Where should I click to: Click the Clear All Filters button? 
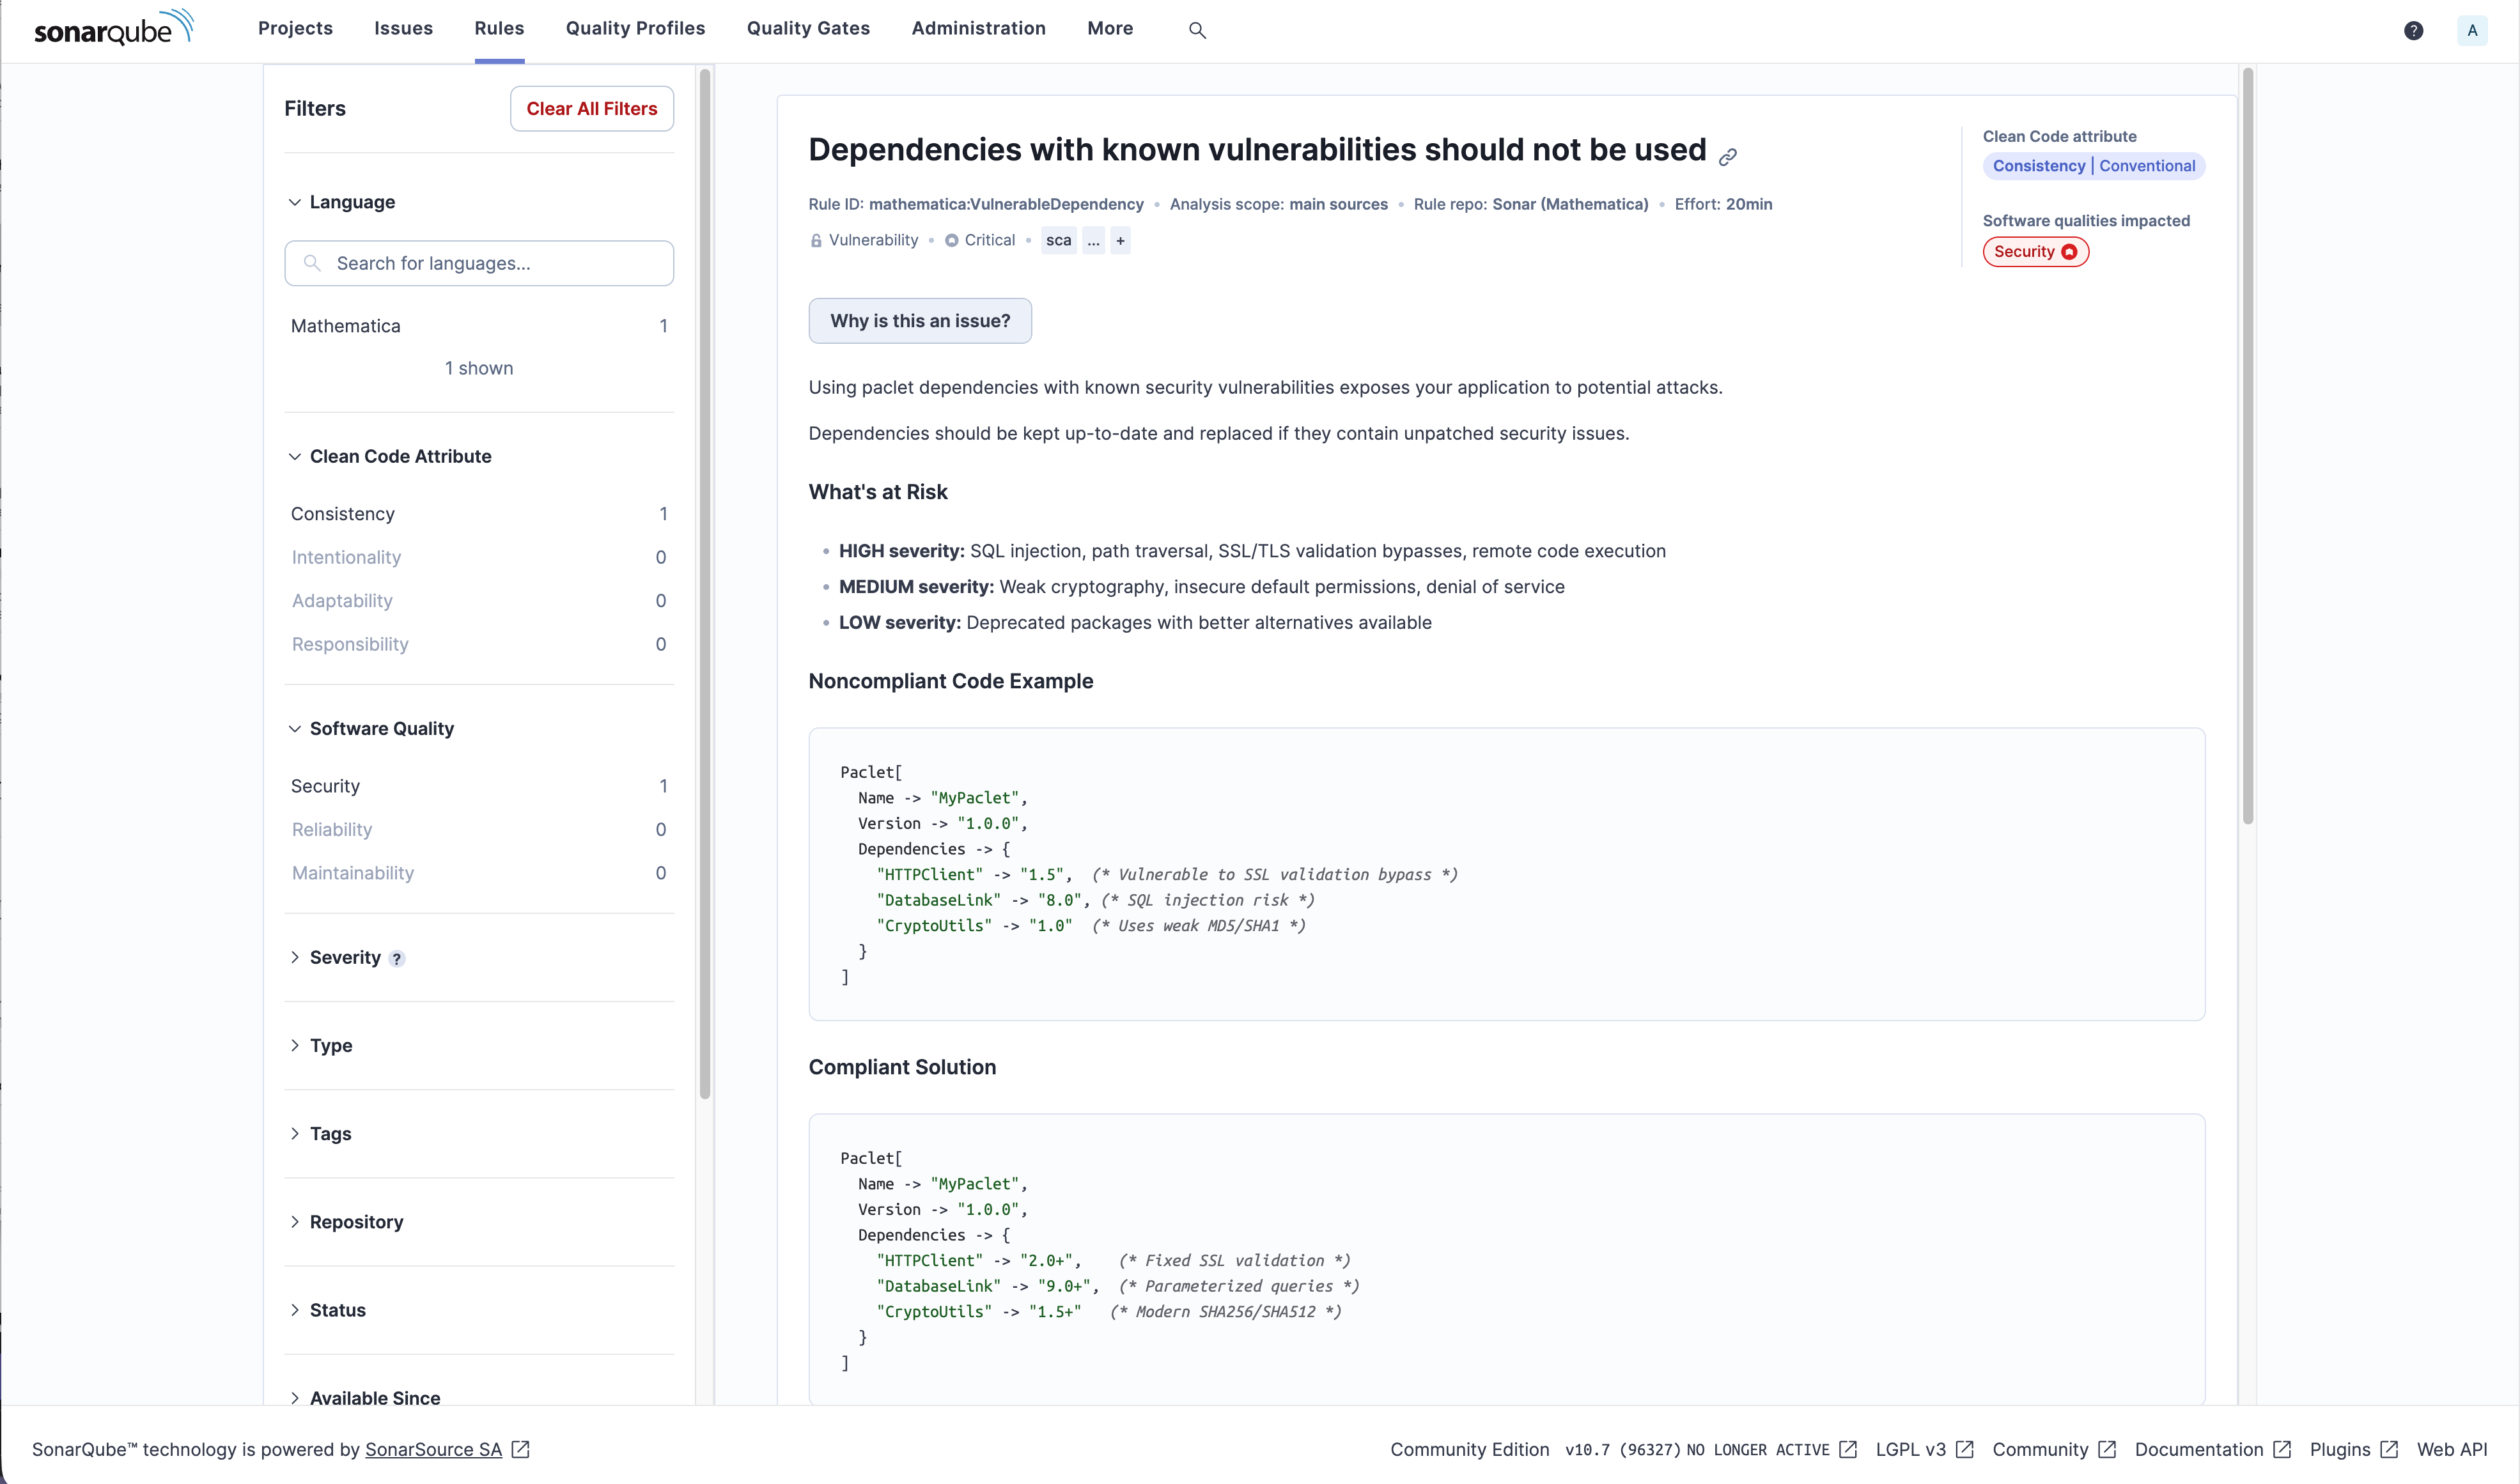[x=591, y=108]
